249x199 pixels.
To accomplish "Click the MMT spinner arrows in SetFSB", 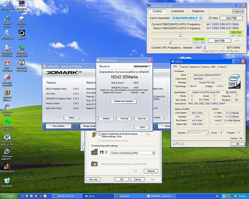I will point(205,48).
